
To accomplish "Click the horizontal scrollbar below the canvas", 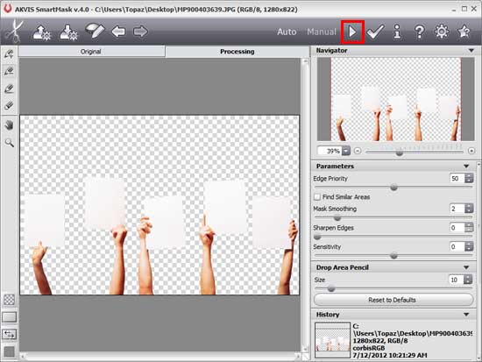I will pyautogui.click(x=160, y=357).
